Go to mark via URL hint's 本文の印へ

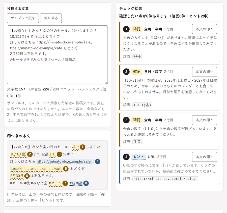pyautogui.click(x=204, y=157)
